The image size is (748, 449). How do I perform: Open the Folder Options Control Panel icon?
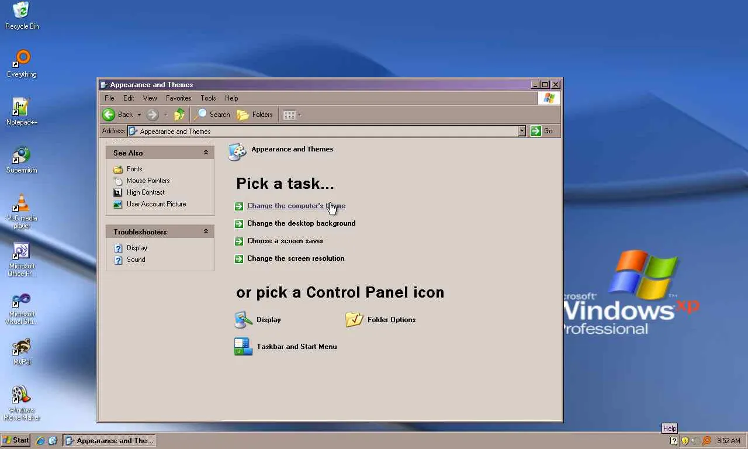pos(380,320)
